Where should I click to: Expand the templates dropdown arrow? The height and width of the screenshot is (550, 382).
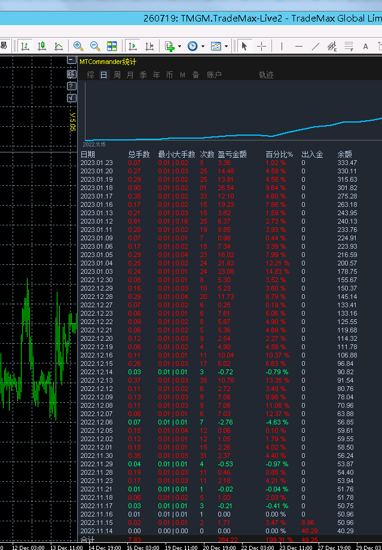click(x=226, y=46)
